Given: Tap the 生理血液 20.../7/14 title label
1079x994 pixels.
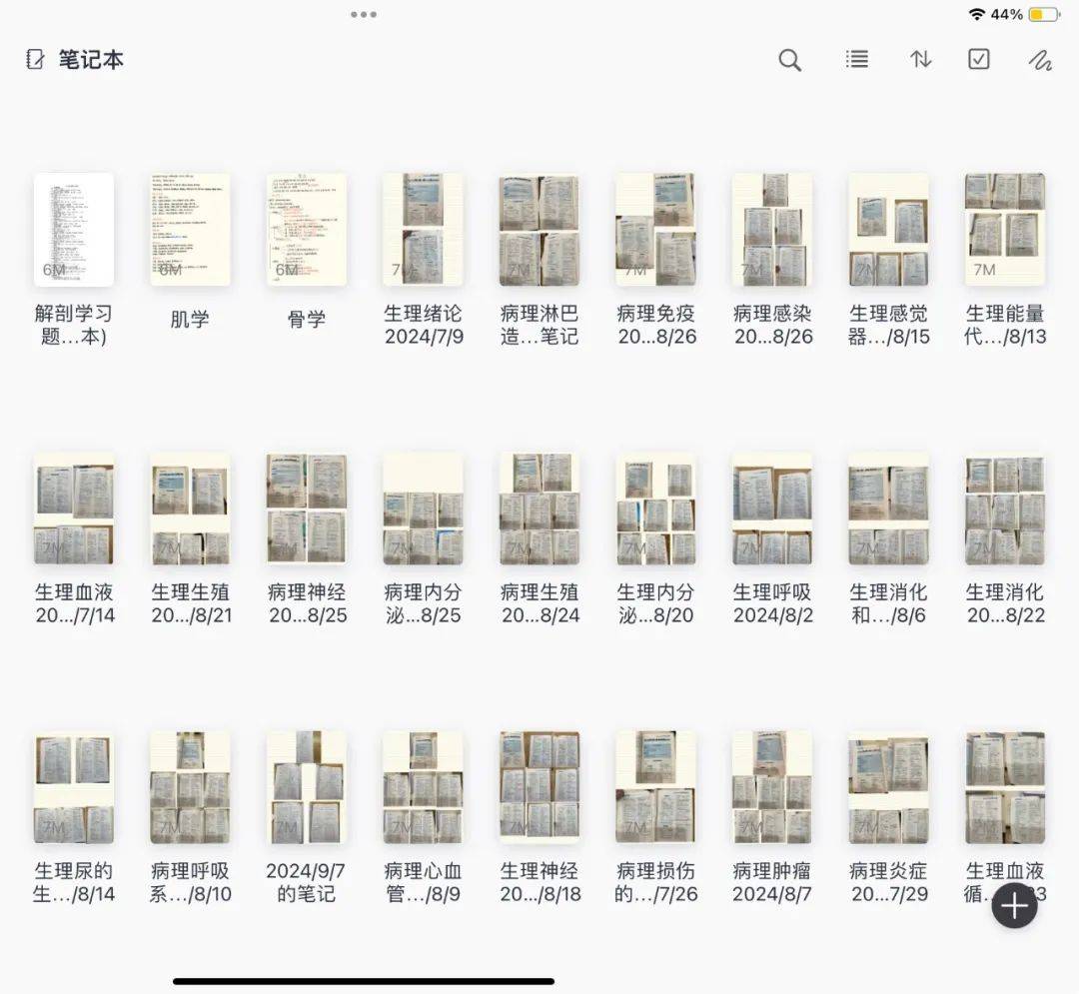Looking at the screenshot, I should (74, 603).
